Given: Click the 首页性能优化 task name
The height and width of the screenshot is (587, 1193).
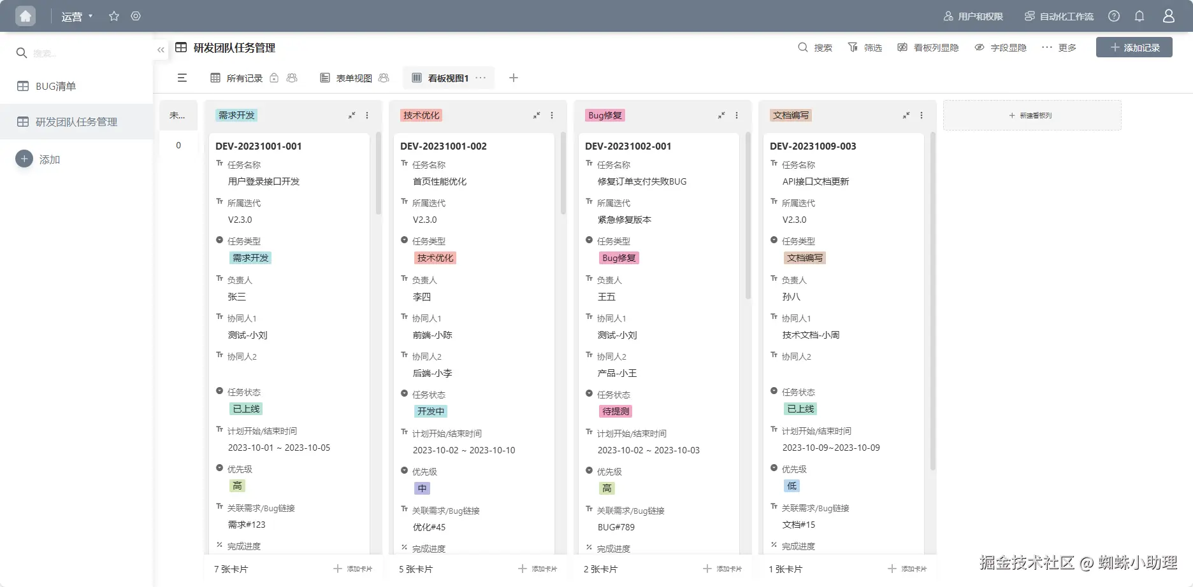Looking at the screenshot, I should pyautogui.click(x=440, y=181).
